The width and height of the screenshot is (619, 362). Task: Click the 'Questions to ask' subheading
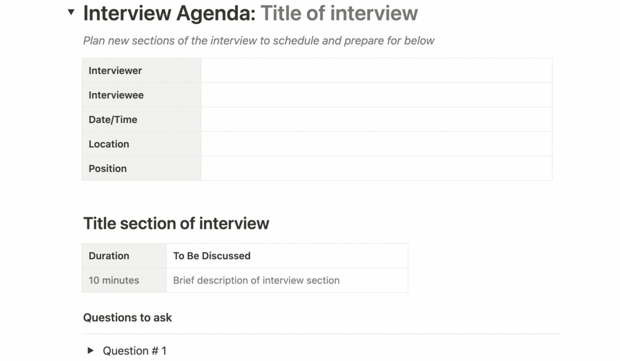[x=127, y=318]
